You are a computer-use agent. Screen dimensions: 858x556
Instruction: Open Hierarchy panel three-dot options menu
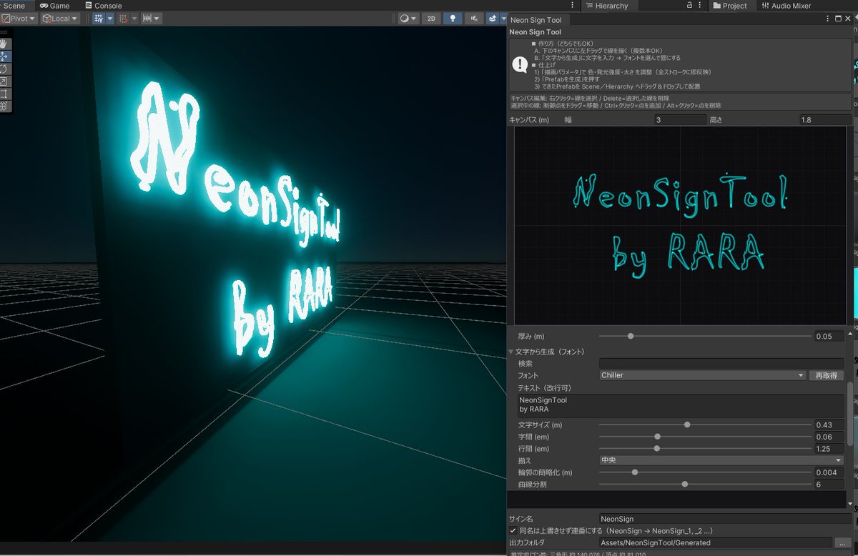coord(701,6)
